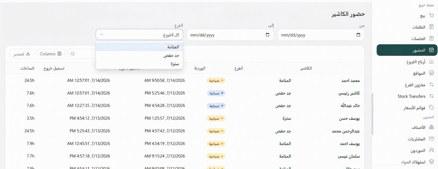Select جد حفص option in branch dropdown

(x=139, y=56)
